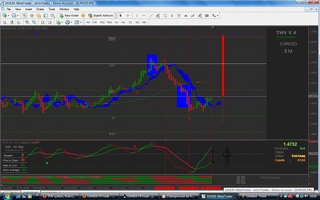This screenshot has width=320, height=200.
Task: Switch chart to D1 timeframe
Action: [x=131, y=23]
